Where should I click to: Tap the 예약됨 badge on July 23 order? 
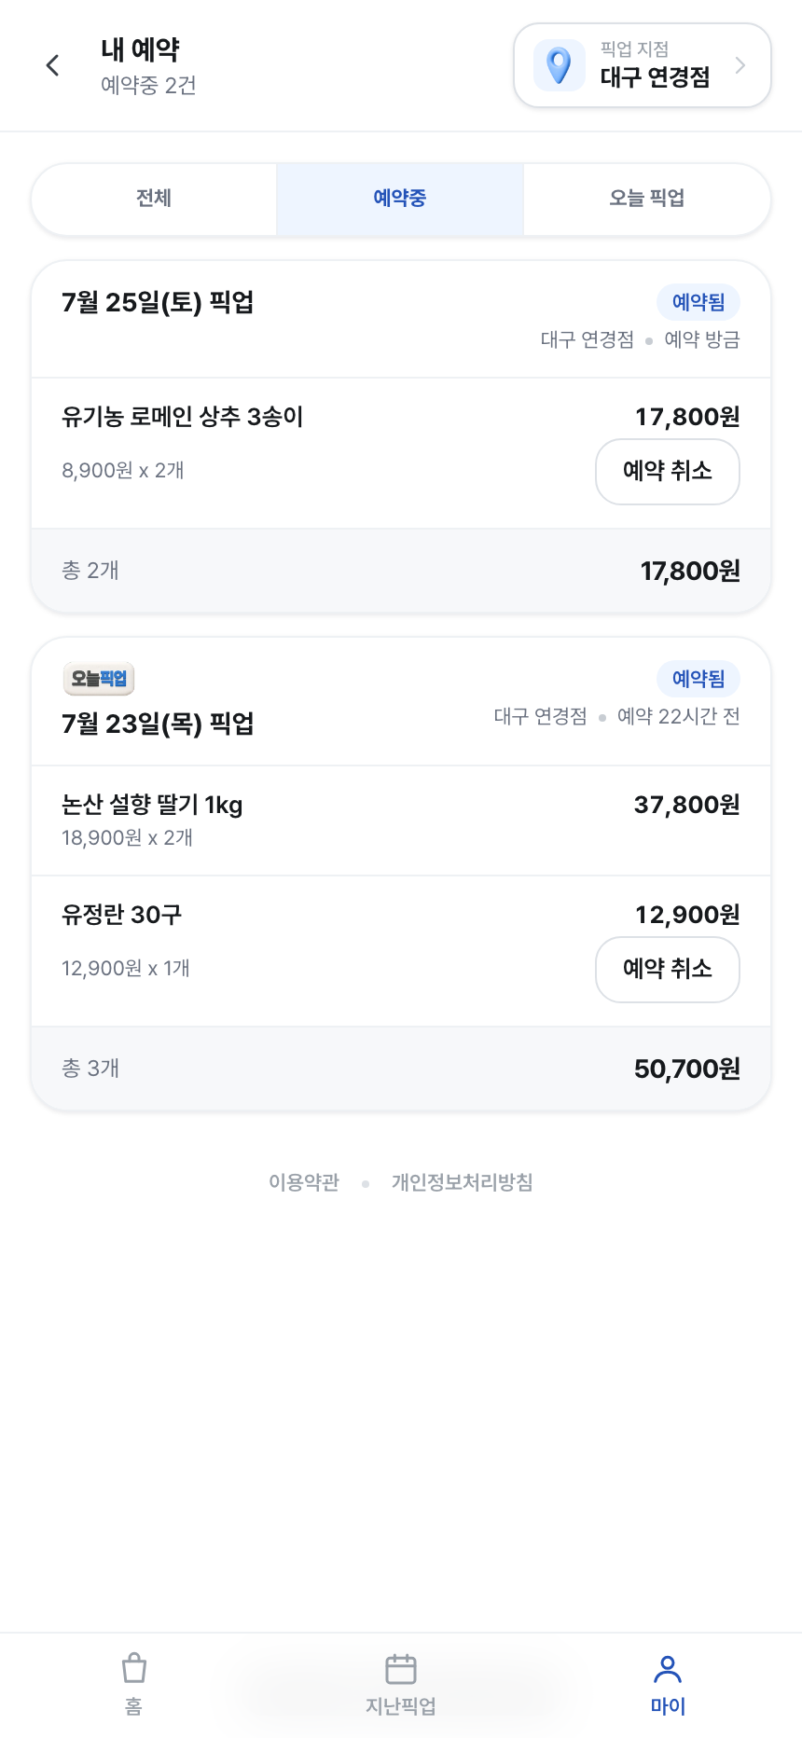coord(698,679)
